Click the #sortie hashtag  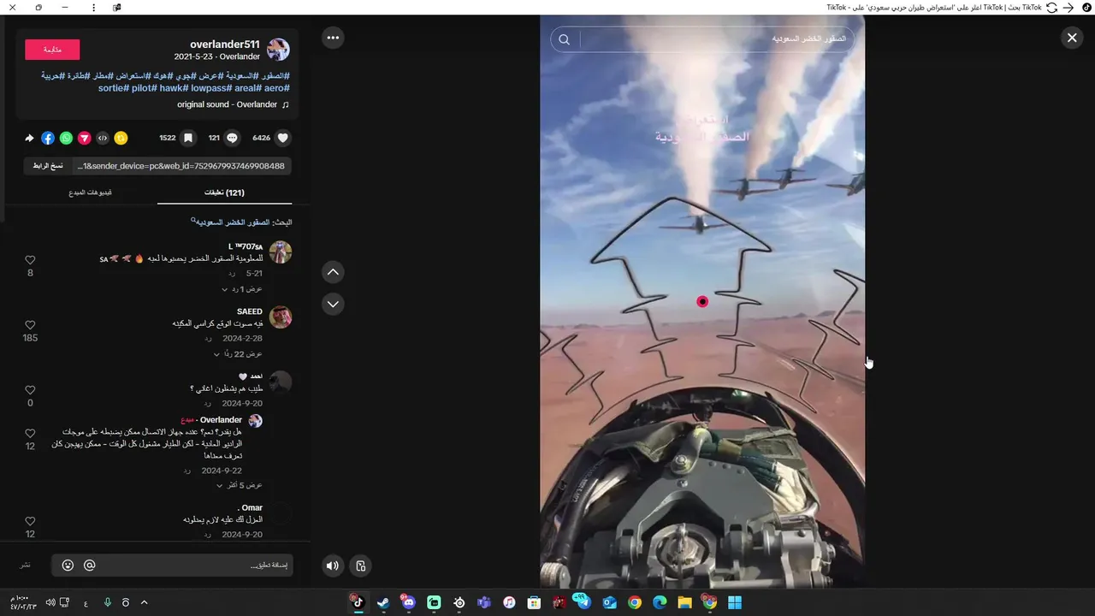coord(113,88)
